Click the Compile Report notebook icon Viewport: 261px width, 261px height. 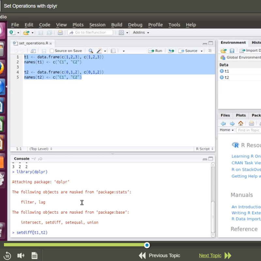113,51
